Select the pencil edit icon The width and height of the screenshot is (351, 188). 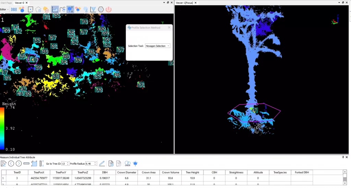tap(101, 164)
